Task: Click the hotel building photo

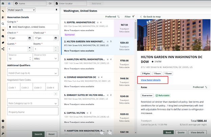Action: pyautogui.click(x=173, y=35)
